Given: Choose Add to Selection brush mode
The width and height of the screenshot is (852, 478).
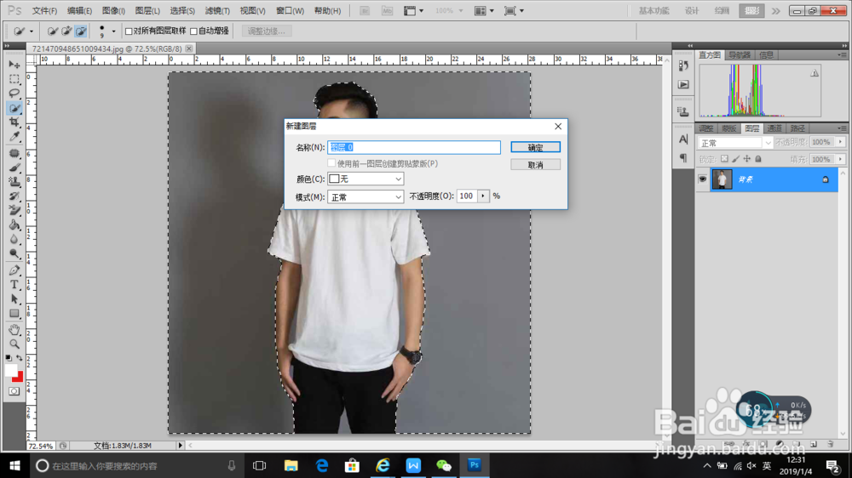Looking at the screenshot, I should 66,31.
